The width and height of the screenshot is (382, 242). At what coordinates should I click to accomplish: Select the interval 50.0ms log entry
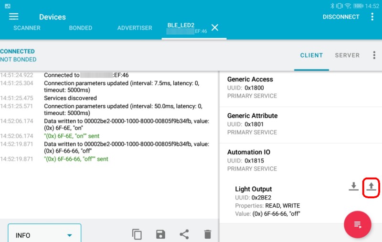pyautogui.click(x=123, y=110)
